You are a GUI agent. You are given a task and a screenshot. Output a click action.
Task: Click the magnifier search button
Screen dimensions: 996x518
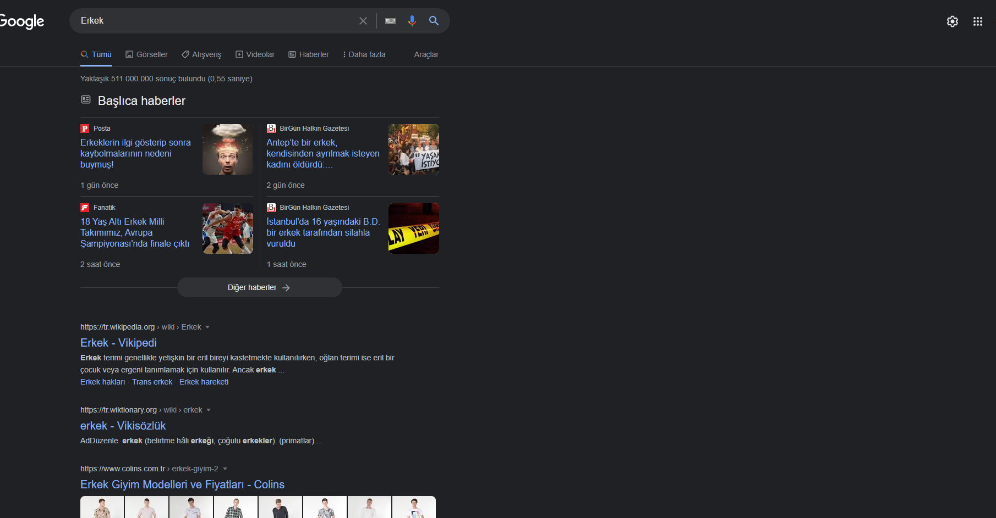point(434,21)
